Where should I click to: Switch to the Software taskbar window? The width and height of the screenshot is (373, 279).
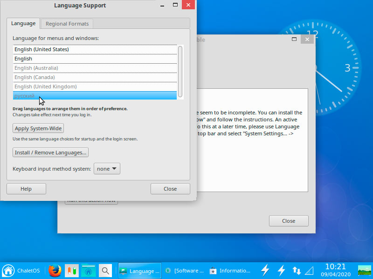(185, 271)
